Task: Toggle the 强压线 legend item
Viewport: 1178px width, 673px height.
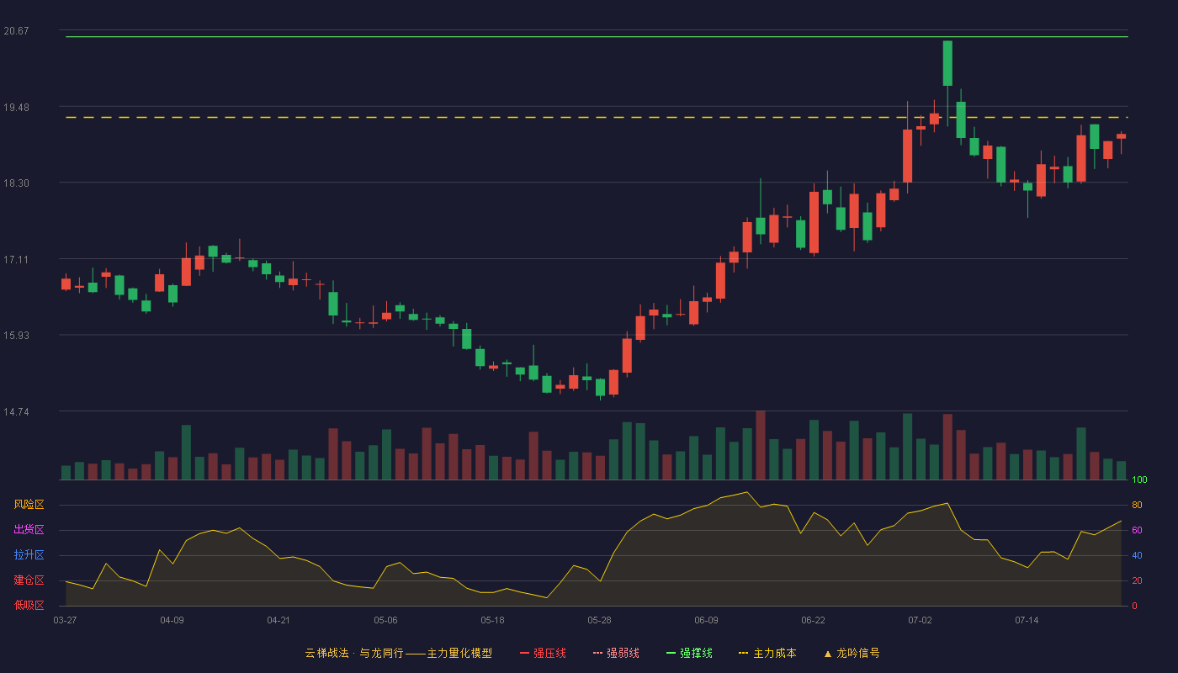Action: (543, 653)
